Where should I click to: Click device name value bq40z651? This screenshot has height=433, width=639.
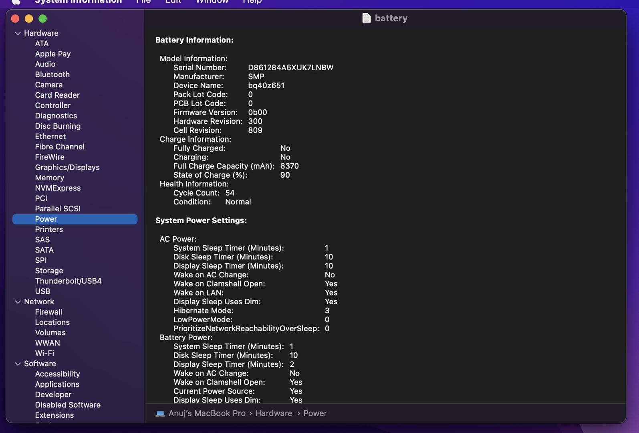tap(266, 85)
